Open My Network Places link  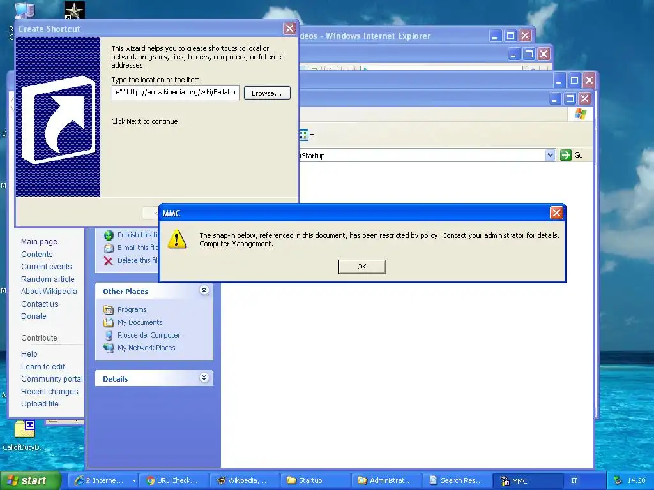tap(146, 348)
